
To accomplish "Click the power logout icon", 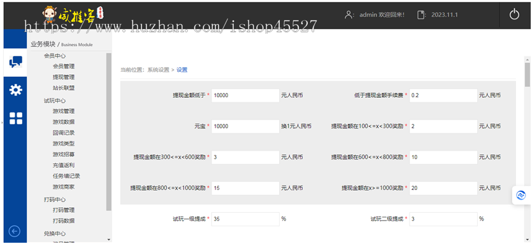I will pyautogui.click(x=514, y=15).
